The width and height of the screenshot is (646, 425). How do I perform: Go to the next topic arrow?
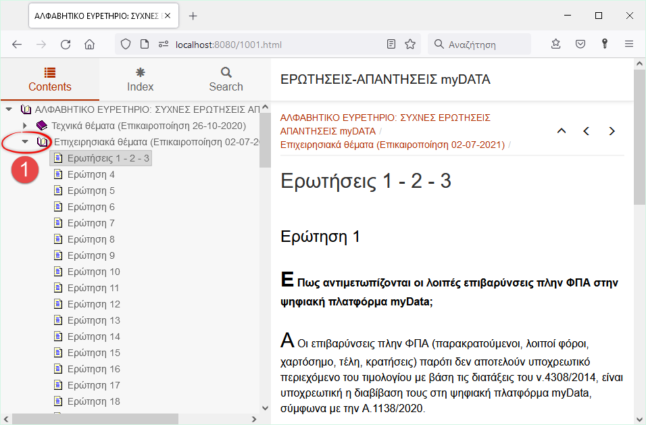612,131
